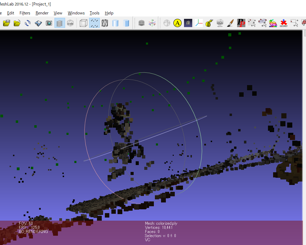This screenshot has width=306, height=245.
Task: Select the polygon plane selection tool
Action: [x=262, y=23]
